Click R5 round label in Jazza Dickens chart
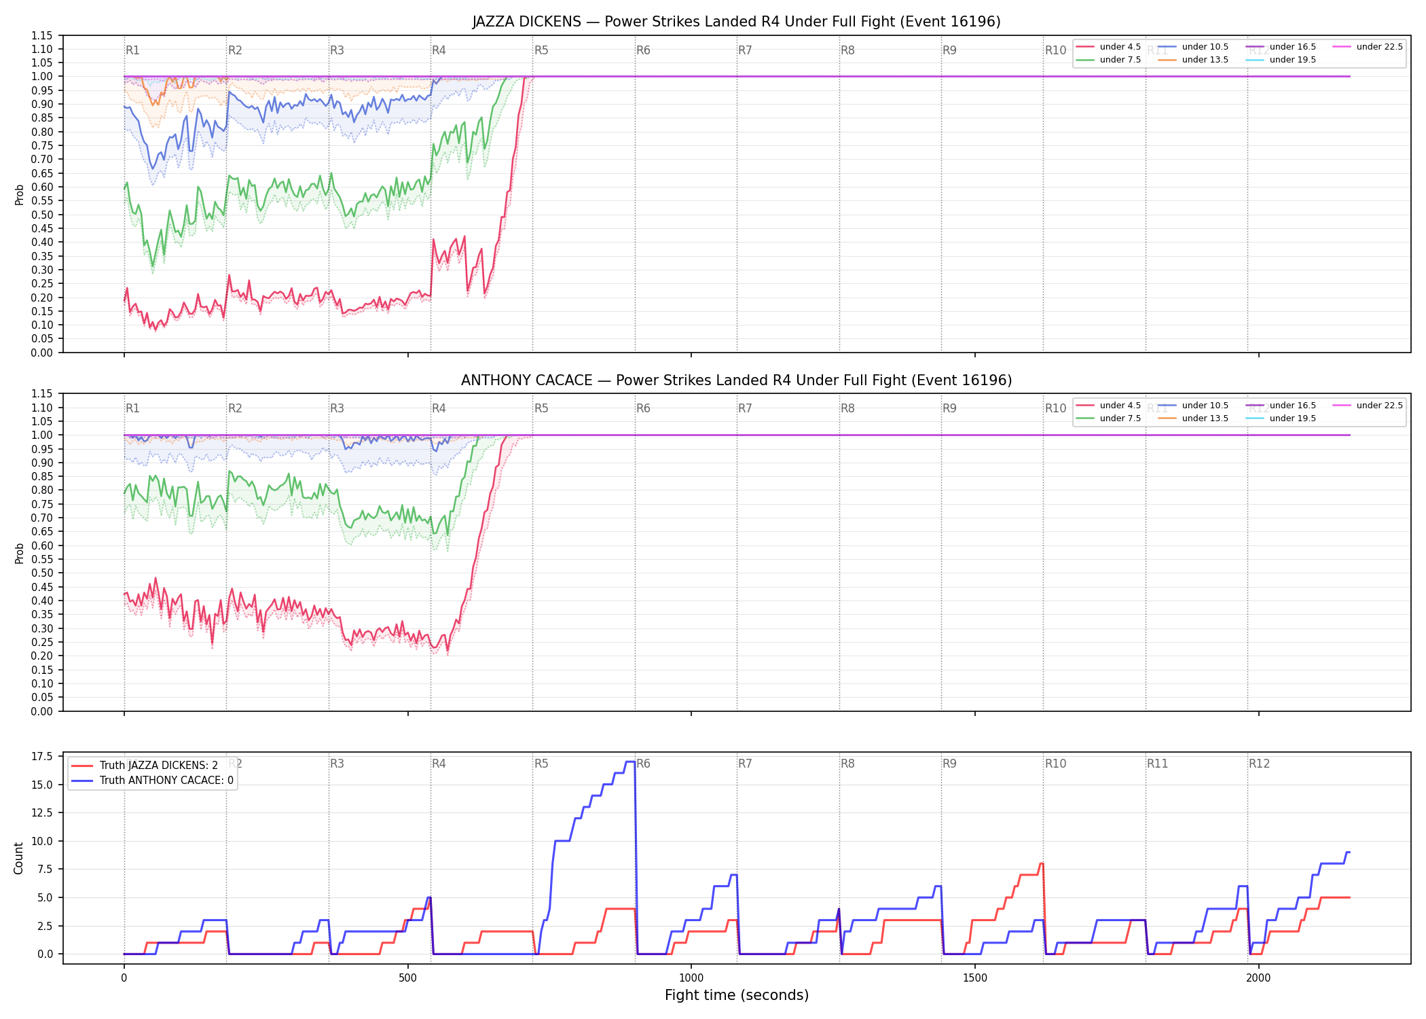This screenshot has width=1426, height=1019. [x=541, y=50]
